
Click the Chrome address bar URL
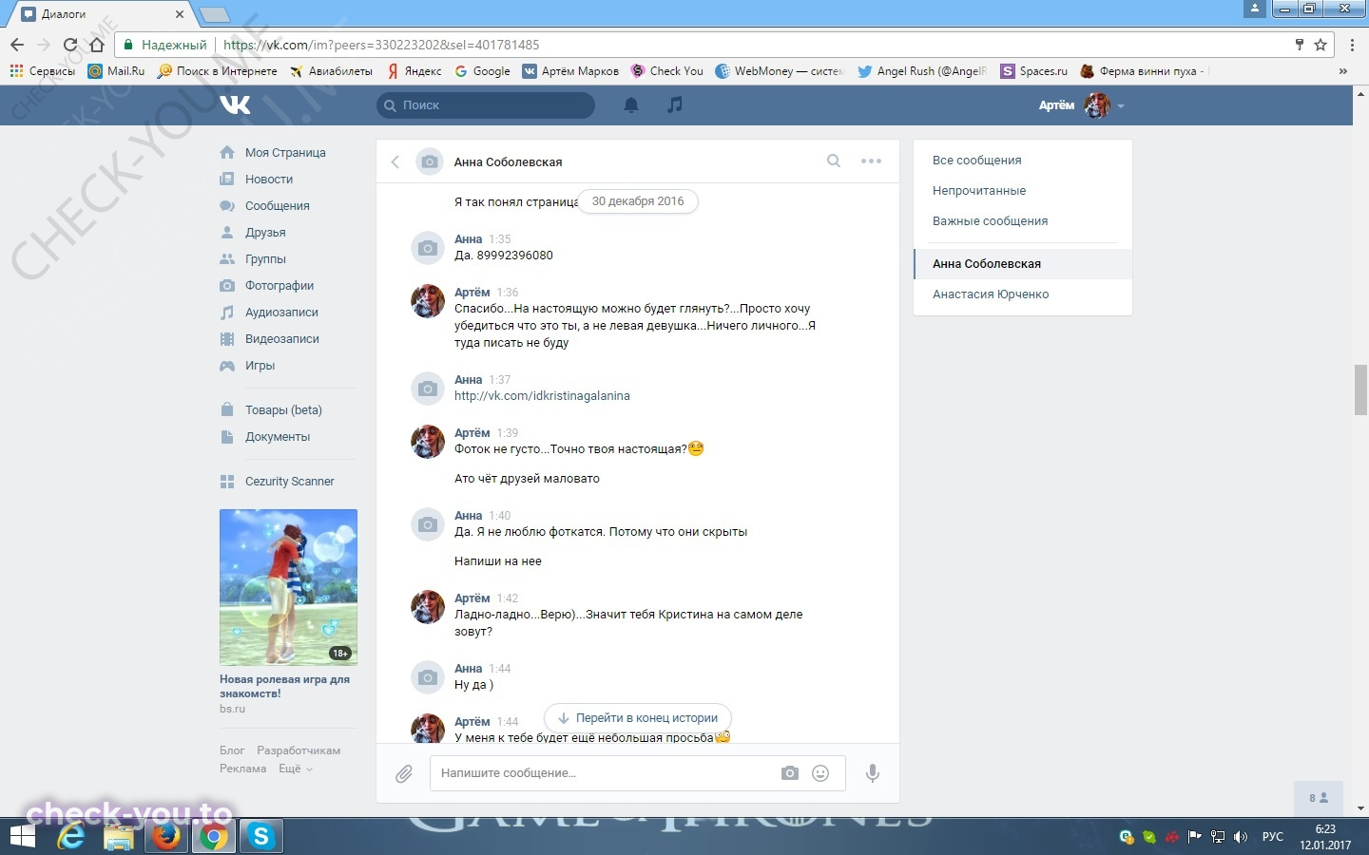381,45
